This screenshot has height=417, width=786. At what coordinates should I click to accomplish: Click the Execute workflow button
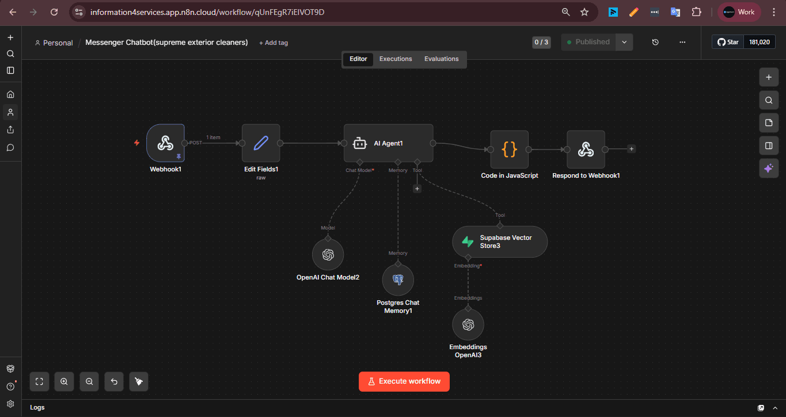click(404, 381)
